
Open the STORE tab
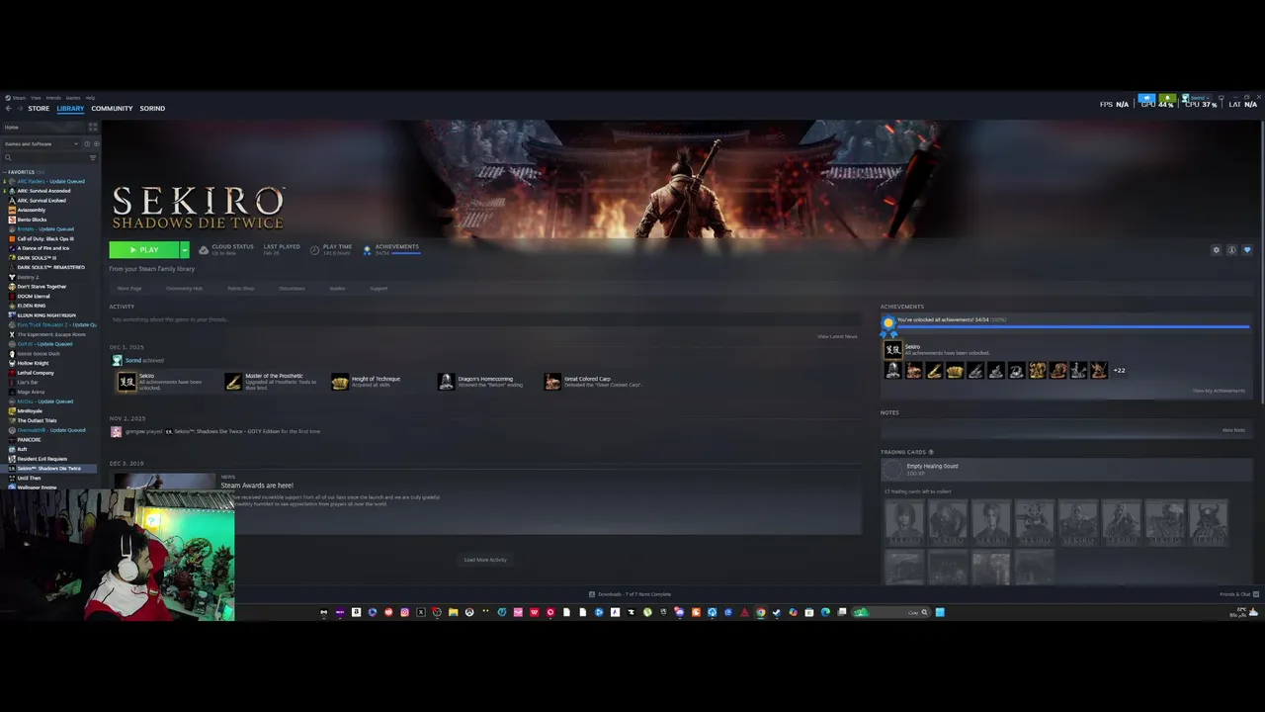39,109
